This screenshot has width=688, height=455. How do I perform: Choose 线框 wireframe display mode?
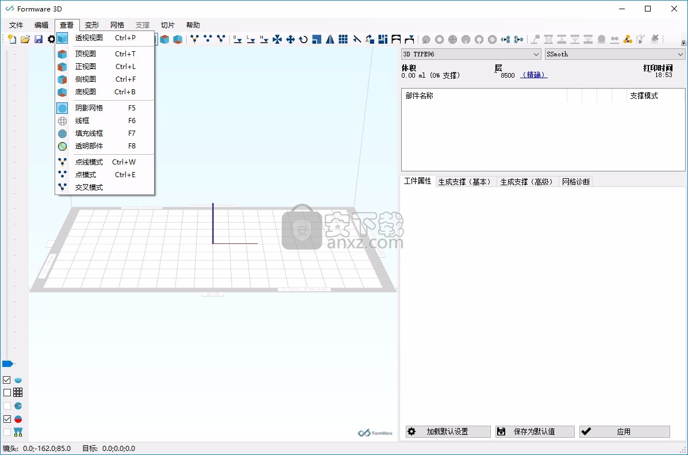[105, 121]
